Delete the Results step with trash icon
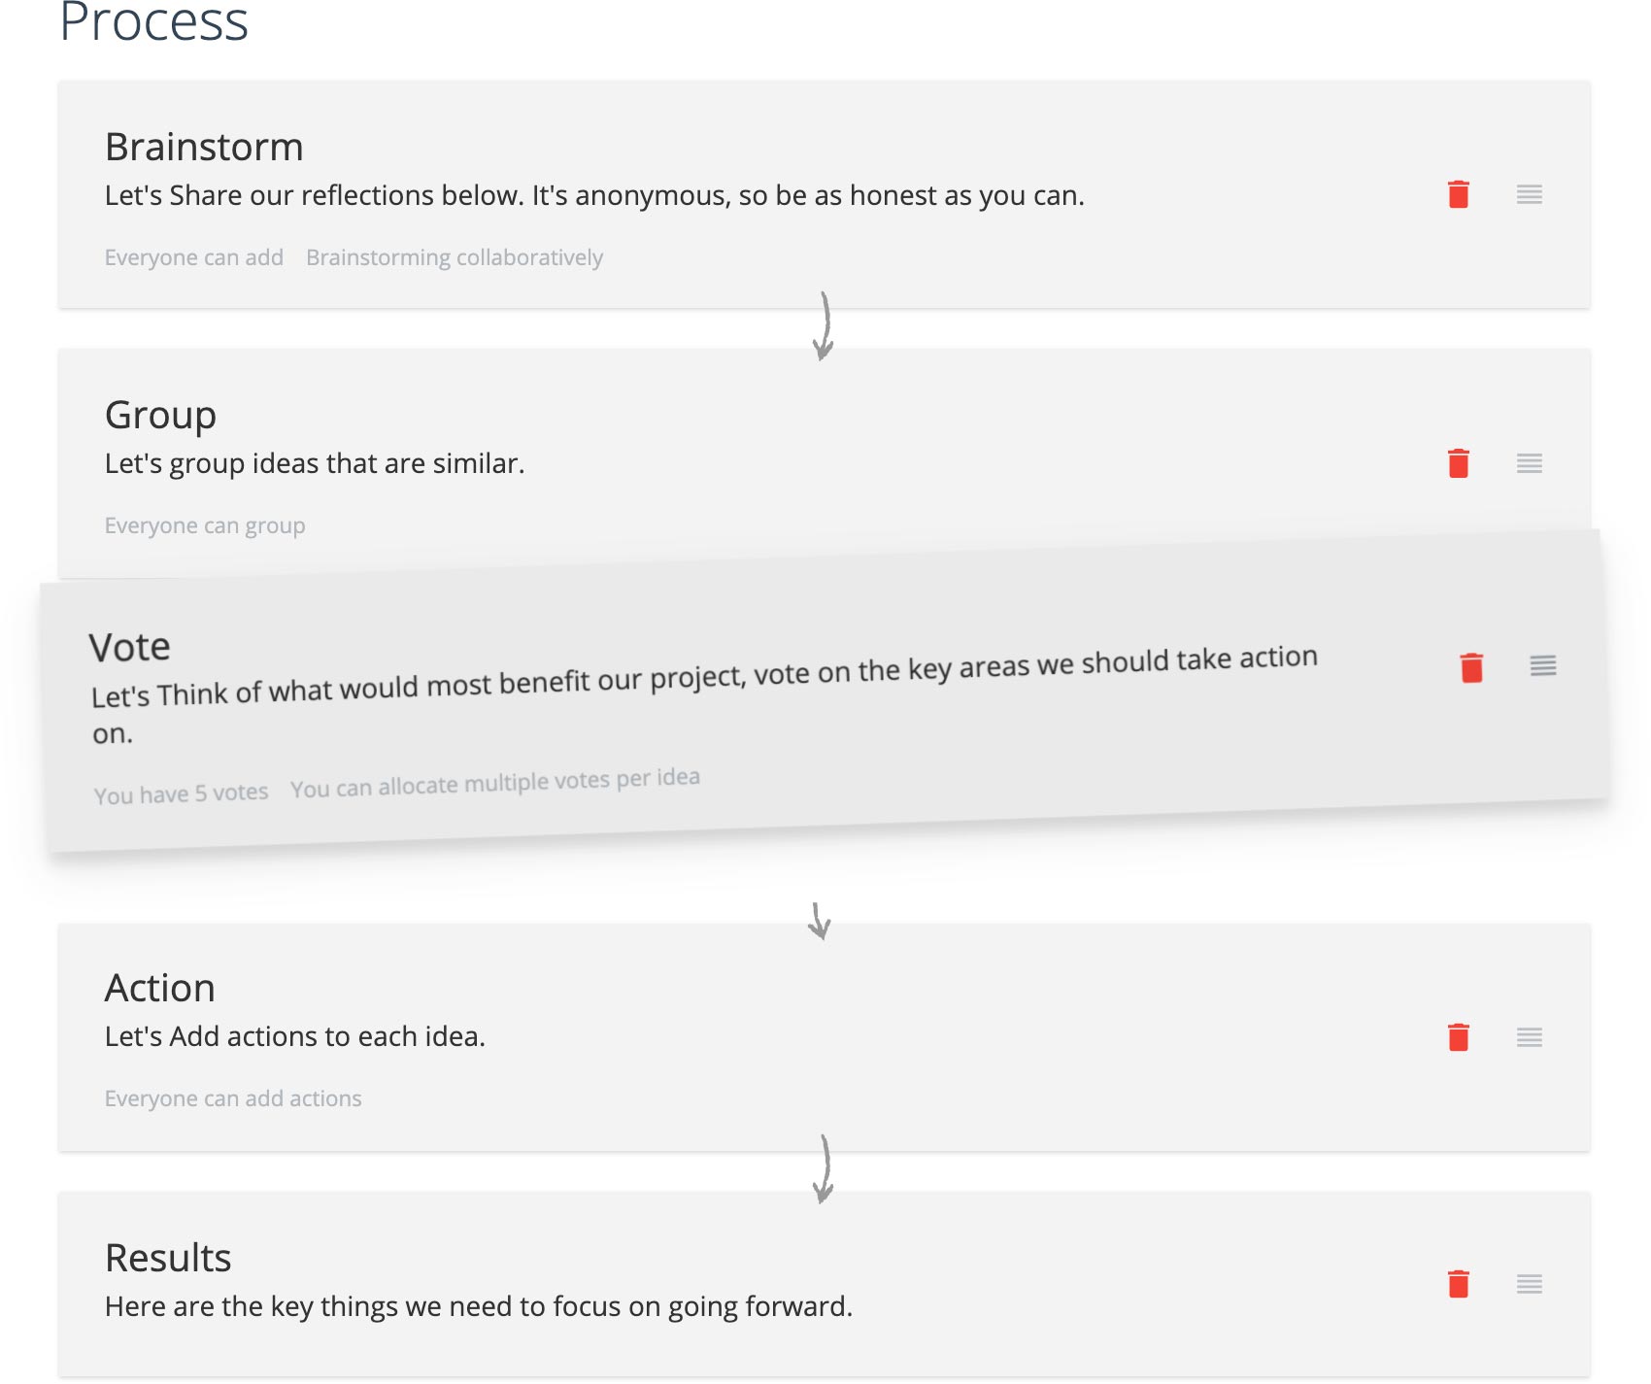1651x1384 pixels. tap(1458, 1284)
